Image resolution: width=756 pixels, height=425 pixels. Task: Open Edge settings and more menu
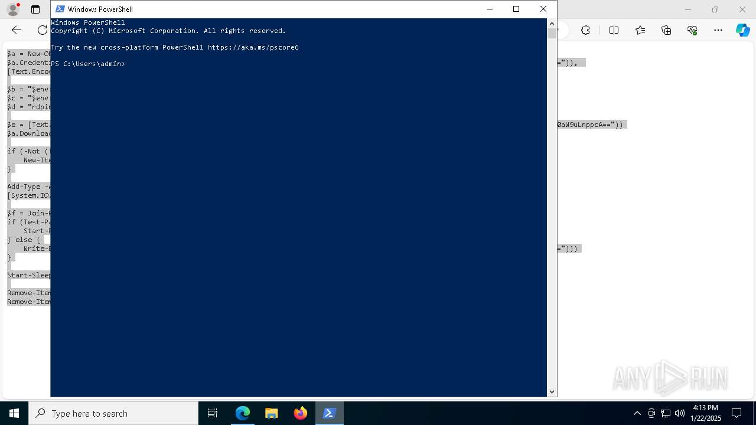pos(718,30)
